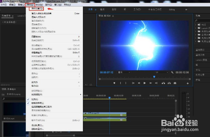Open the monitor button editor plus icon

(188, 83)
